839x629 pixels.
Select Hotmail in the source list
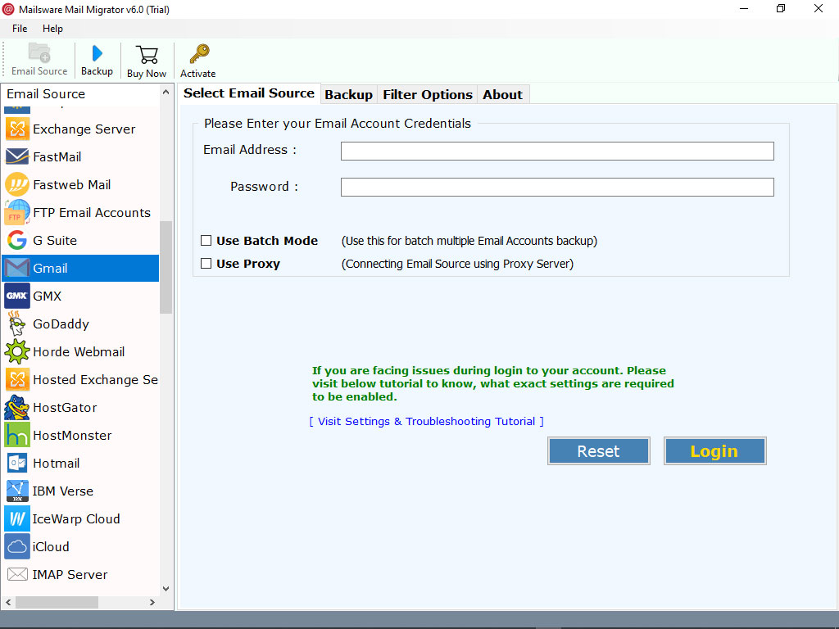tap(80, 463)
